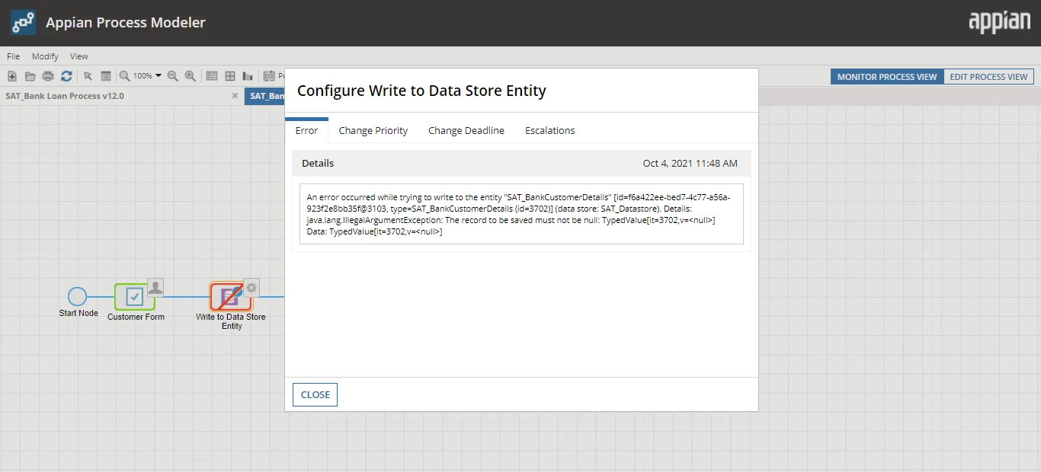The image size is (1041, 472).
Task: Click the Appian Process Modeler logo icon
Action: pos(23,23)
